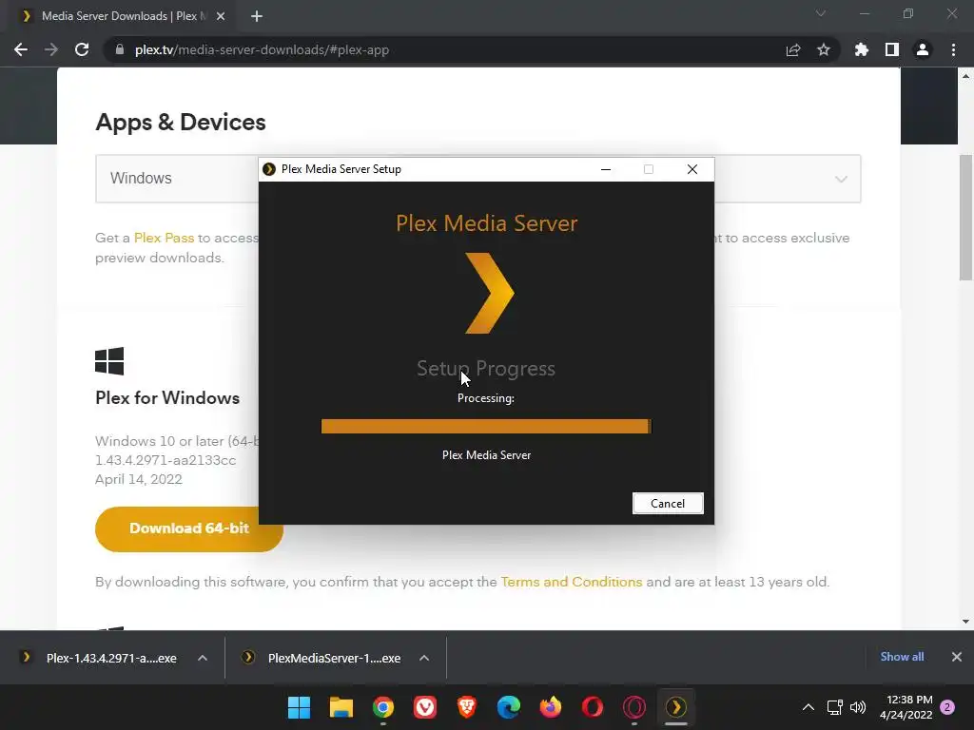Expand options for PlexMediaServer exe download
Viewport: 974px width, 730px height.
pos(424,658)
